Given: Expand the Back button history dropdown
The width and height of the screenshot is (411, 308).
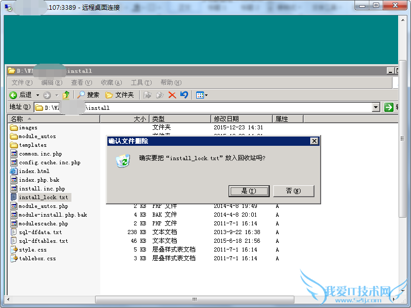Looking at the screenshot, I should (36, 94).
